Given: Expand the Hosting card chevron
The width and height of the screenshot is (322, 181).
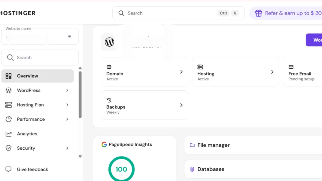Looking at the screenshot, I should point(272,72).
